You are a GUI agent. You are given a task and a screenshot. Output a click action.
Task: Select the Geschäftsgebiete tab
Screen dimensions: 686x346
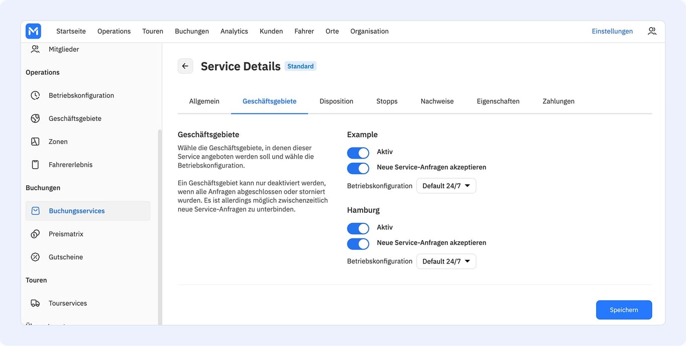(x=270, y=101)
